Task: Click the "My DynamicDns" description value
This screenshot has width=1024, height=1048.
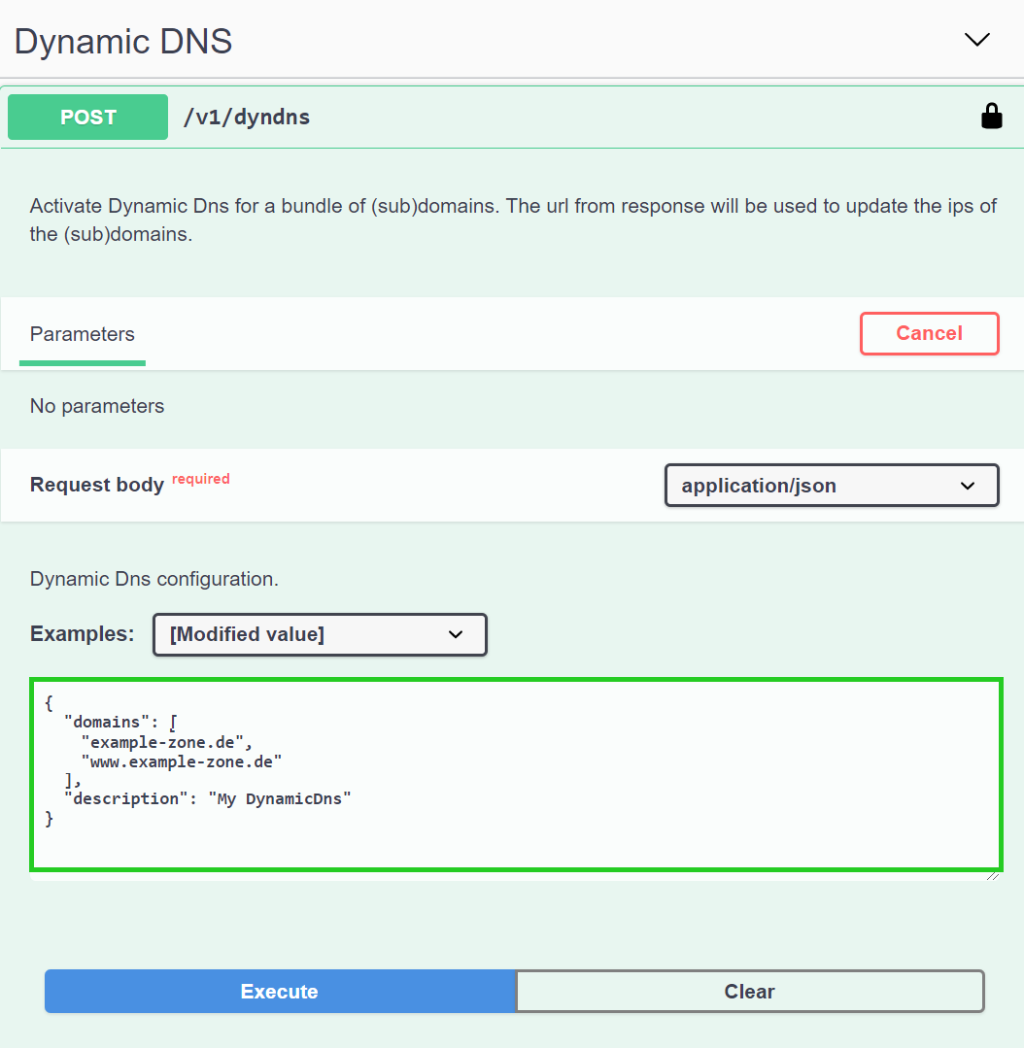Action: tap(279, 799)
